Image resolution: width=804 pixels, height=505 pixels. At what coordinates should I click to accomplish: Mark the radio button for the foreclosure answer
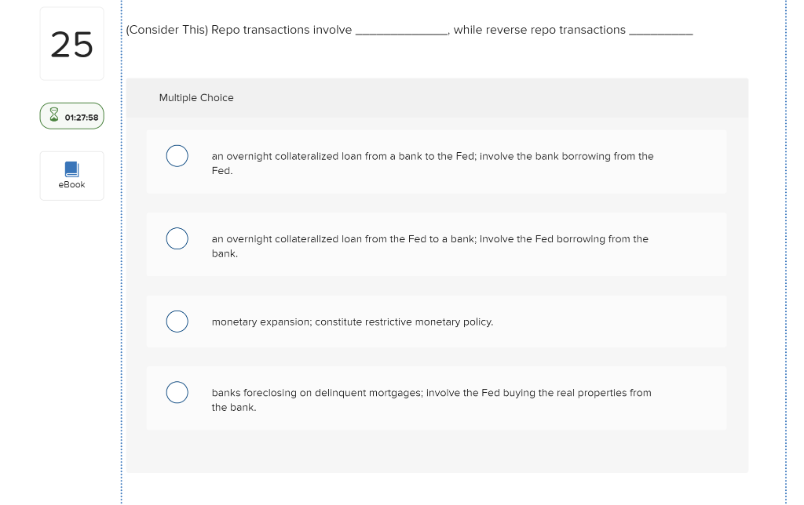click(x=177, y=391)
